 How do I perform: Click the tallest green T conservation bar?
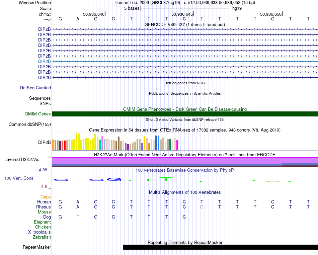tap(166, 179)
